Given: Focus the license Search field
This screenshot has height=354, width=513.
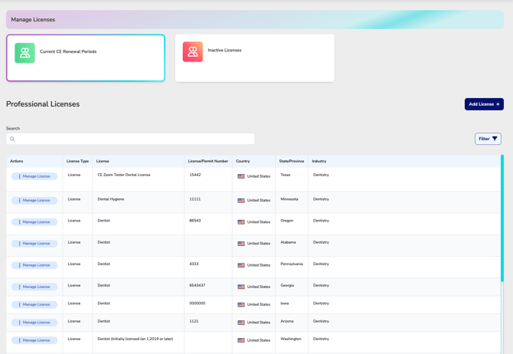Looking at the screenshot, I should coord(134,139).
